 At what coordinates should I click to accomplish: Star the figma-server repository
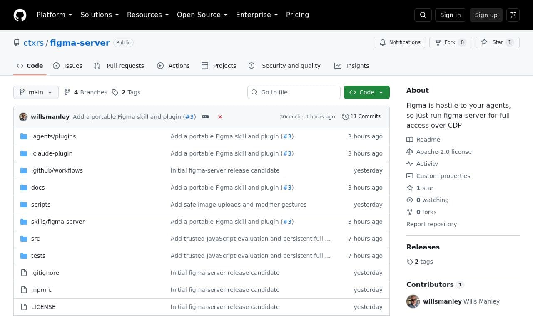click(x=497, y=42)
